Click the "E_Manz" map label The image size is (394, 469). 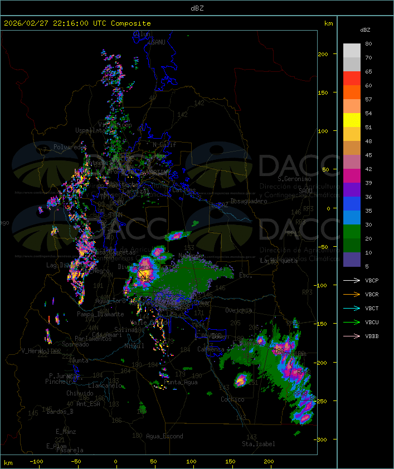point(66,432)
